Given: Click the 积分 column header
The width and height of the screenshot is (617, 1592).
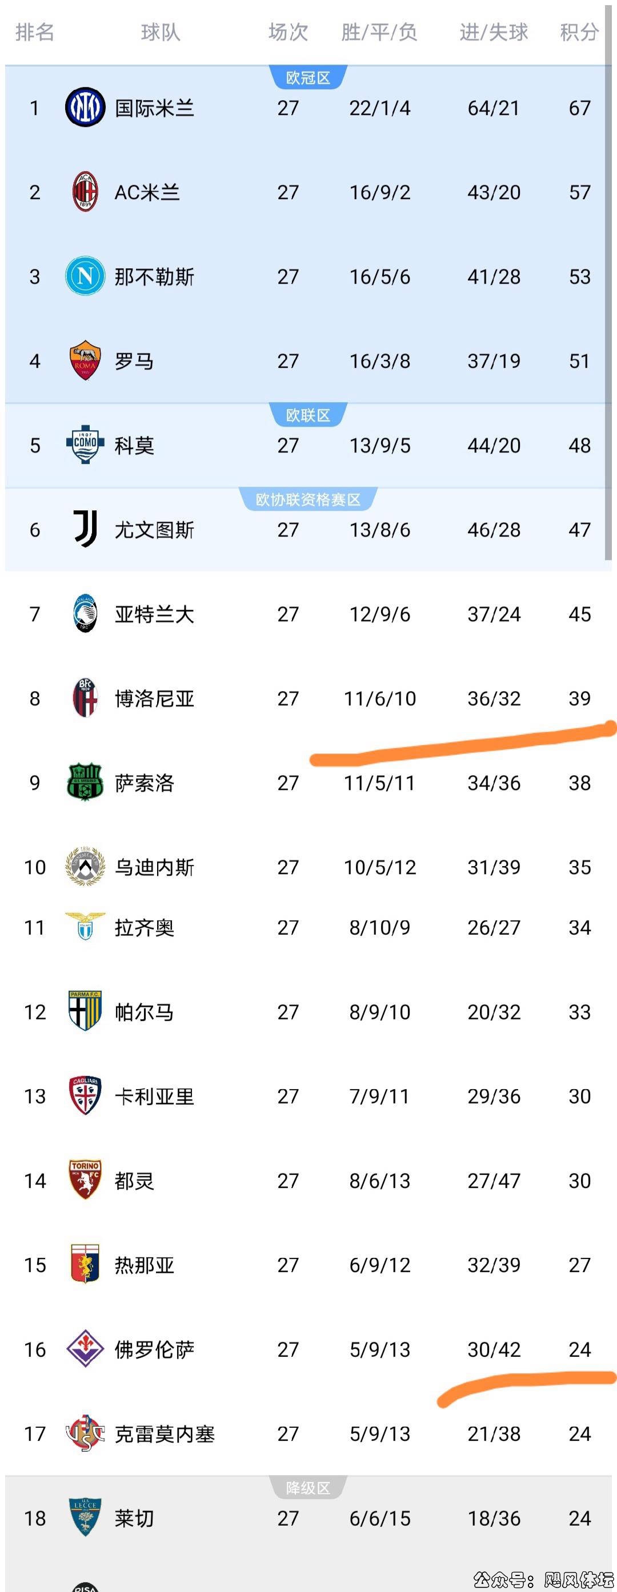Looking at the screenshot, I should point(579,32).
